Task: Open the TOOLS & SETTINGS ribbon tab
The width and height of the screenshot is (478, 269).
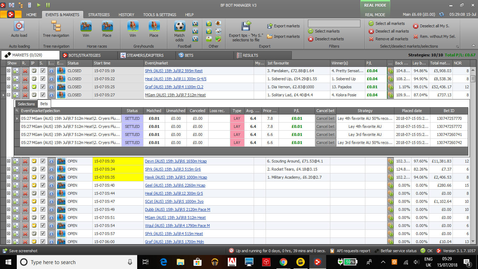Action: click(x=160, y=15)
